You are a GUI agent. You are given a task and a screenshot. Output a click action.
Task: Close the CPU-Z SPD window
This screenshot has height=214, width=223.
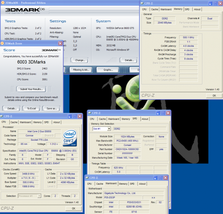point(168,113)
